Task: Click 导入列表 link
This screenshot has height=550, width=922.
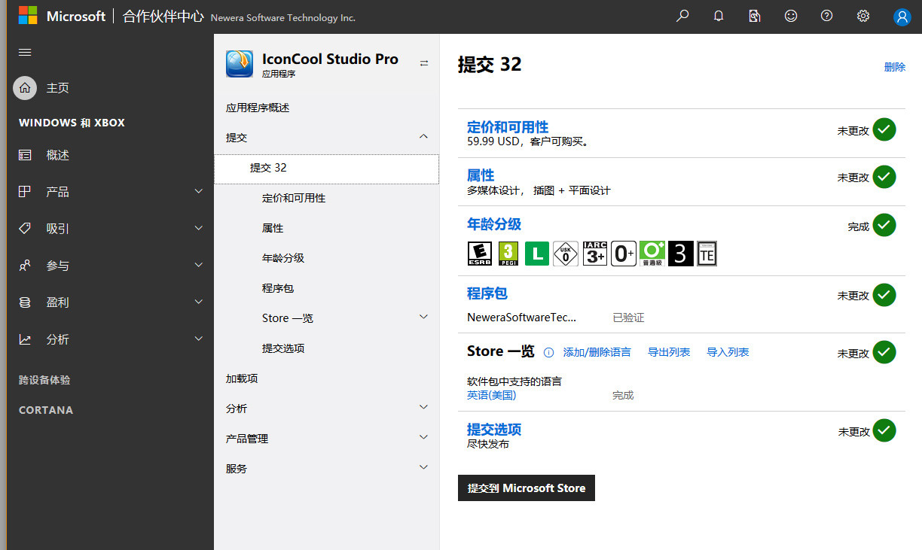Action: [x=728, y=352]
